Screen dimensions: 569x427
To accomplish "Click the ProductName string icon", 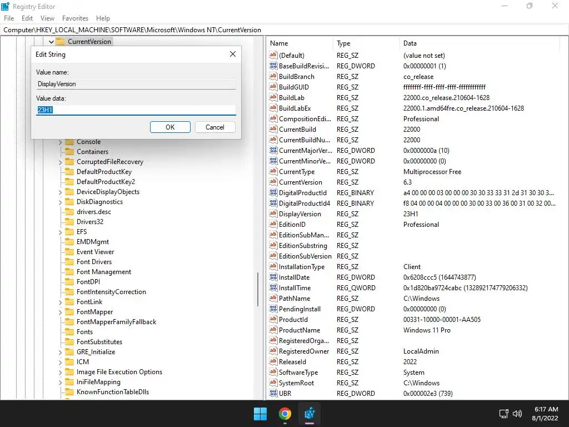I will tap(273, 330).
